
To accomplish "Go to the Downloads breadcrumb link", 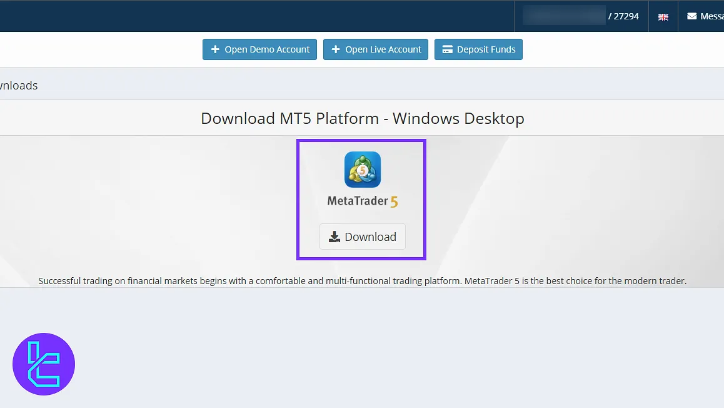I will click(19, 86).
